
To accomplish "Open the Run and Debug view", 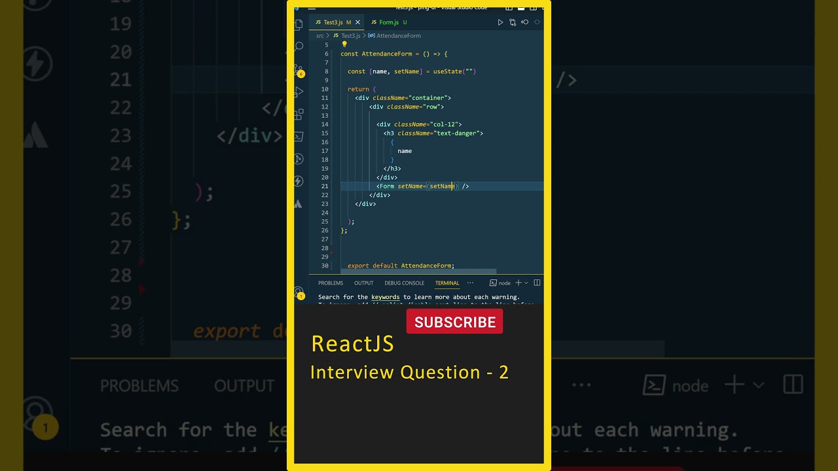I will (299, 92).
